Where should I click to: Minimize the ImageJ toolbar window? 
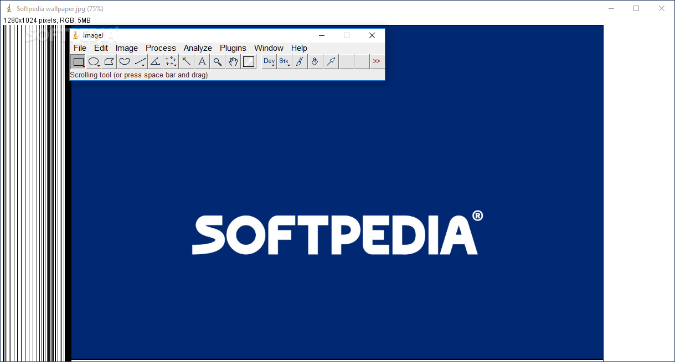click(321, 35)
